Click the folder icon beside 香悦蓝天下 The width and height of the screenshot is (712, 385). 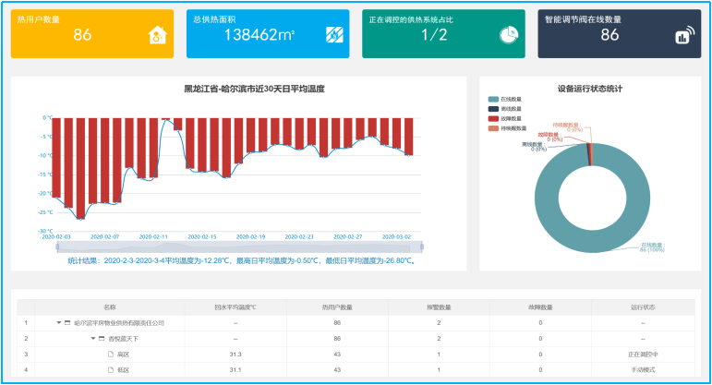point(102,339)
